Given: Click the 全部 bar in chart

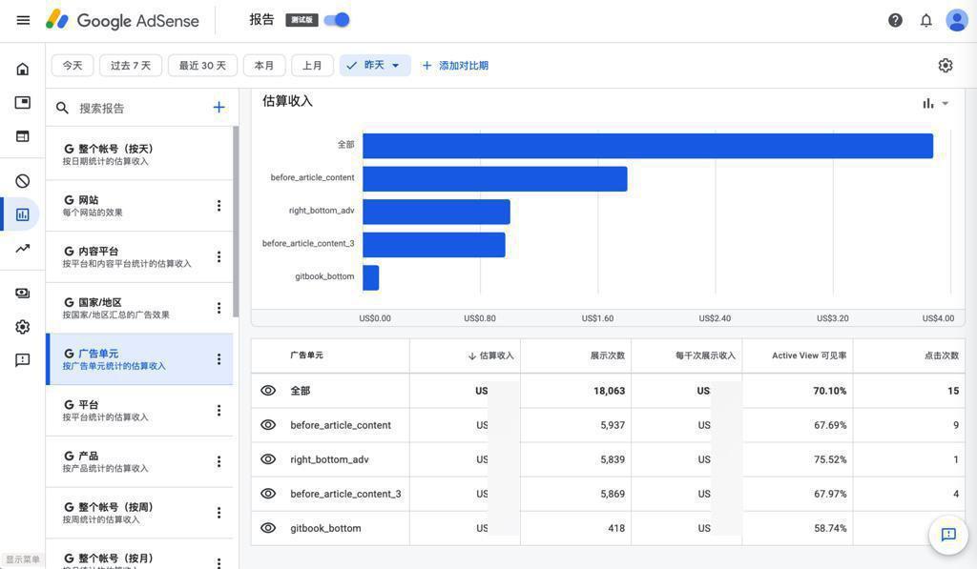Looking at the screenshot, I should coord(648,146).
